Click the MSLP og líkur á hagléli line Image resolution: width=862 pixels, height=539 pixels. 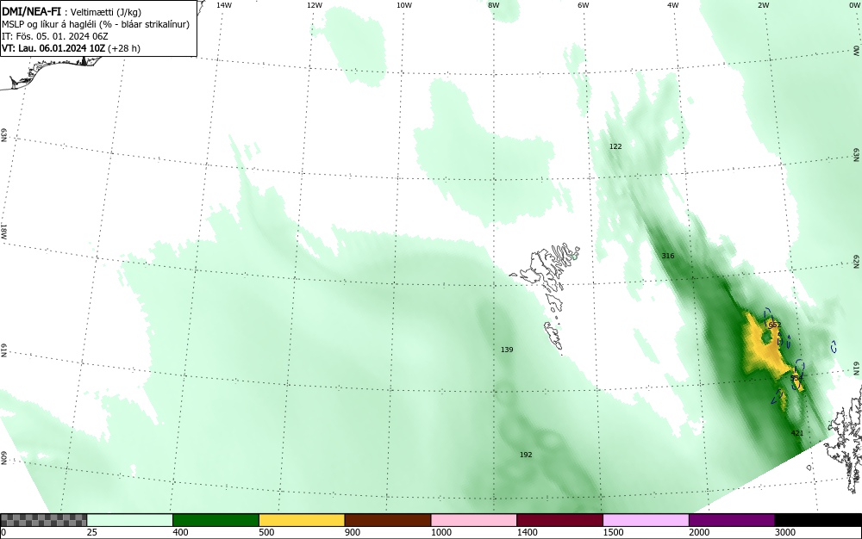(x=96, y=24)
